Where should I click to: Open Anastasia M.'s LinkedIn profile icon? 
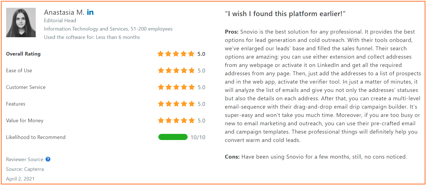(90, 12)
